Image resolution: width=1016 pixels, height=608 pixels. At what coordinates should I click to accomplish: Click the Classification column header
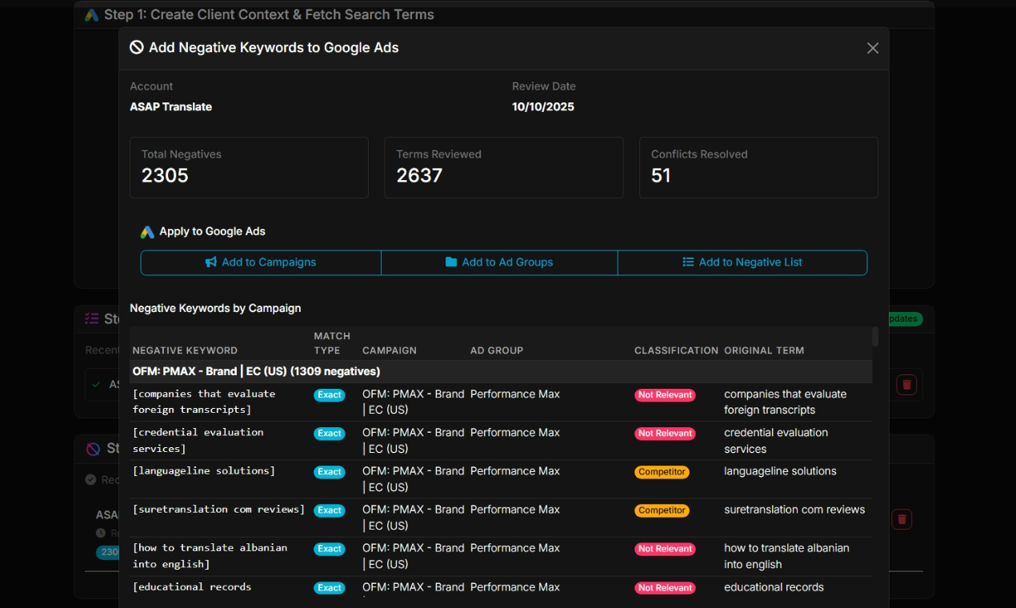click(x=676, y=350)
